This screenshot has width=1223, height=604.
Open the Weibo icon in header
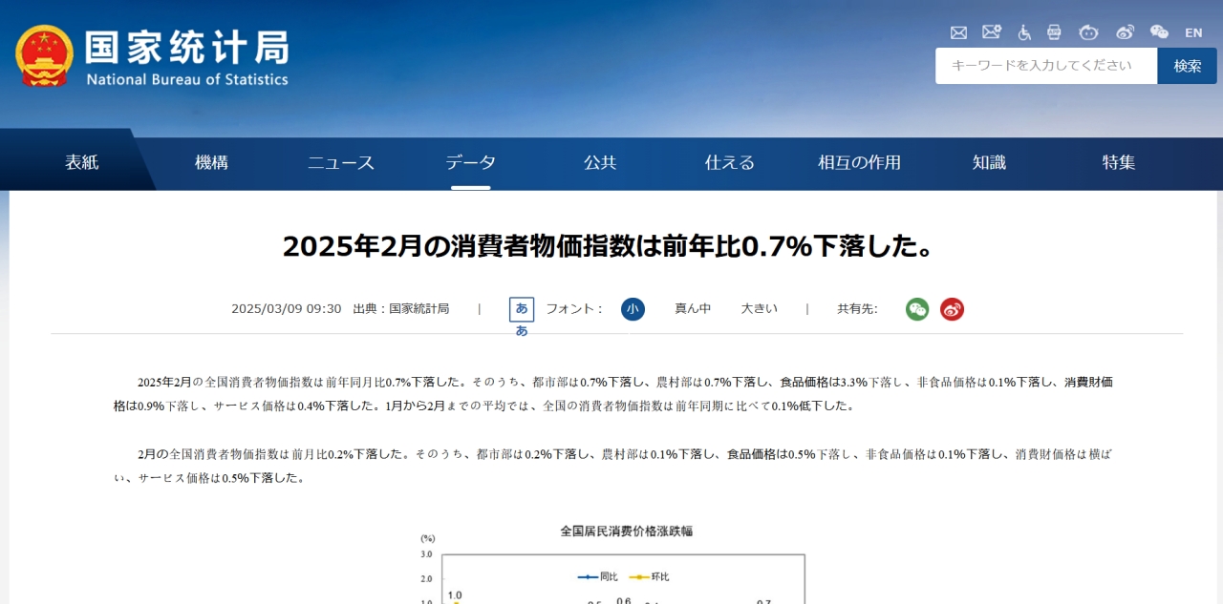(1125, 32)
